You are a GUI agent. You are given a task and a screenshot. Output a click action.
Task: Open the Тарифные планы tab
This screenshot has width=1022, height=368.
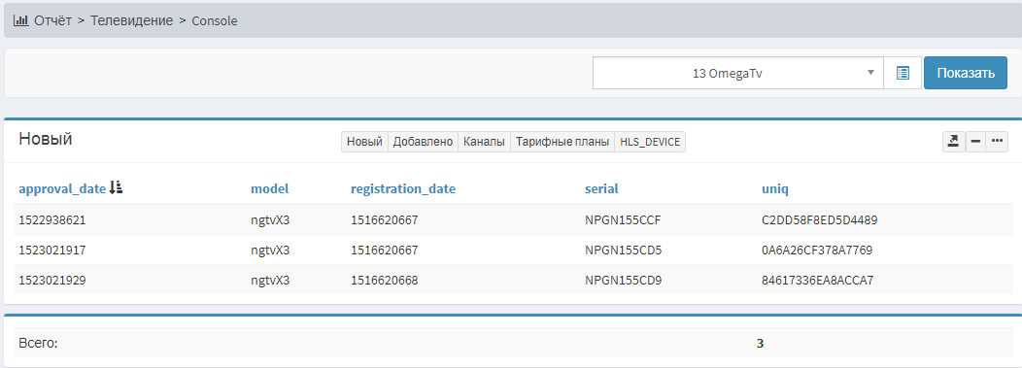point(562,142)
